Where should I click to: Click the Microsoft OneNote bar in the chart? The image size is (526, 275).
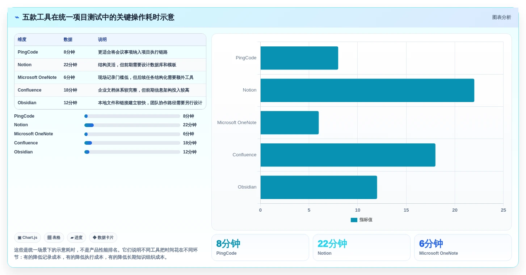(290, 123)
